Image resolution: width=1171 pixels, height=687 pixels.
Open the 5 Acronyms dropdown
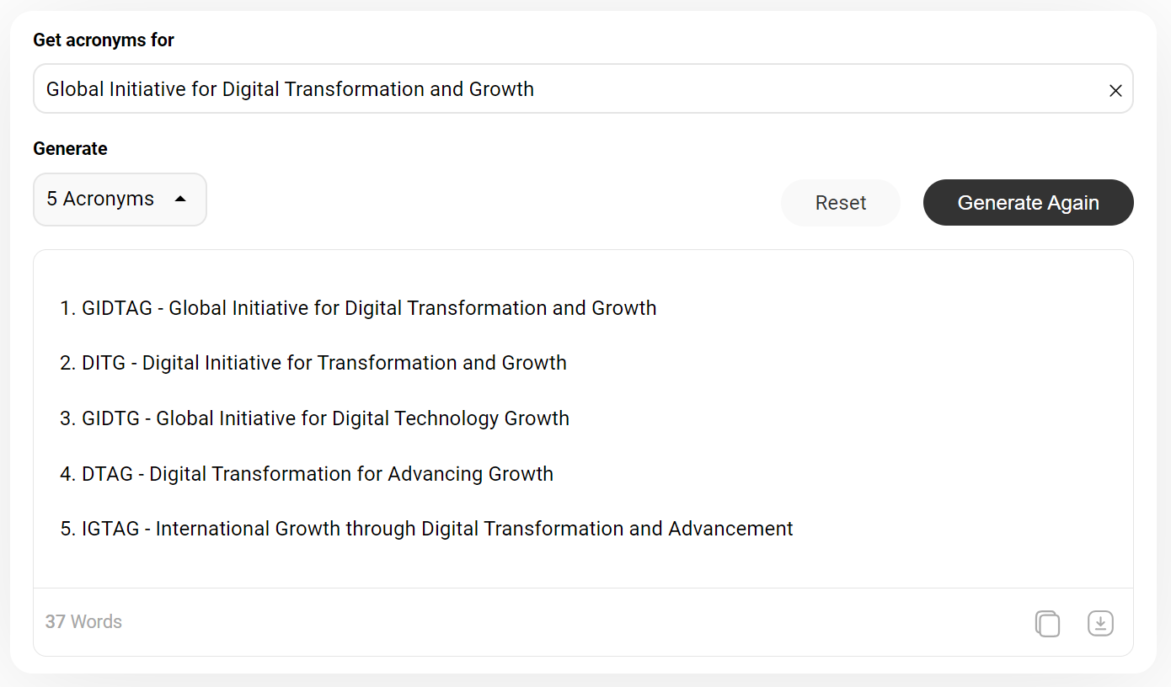[120, 200]
